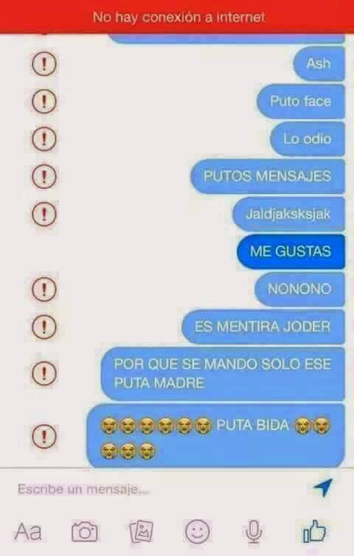Tap the error icon beside Puto face
Screen dimensions: 354x556
[44, 102]
